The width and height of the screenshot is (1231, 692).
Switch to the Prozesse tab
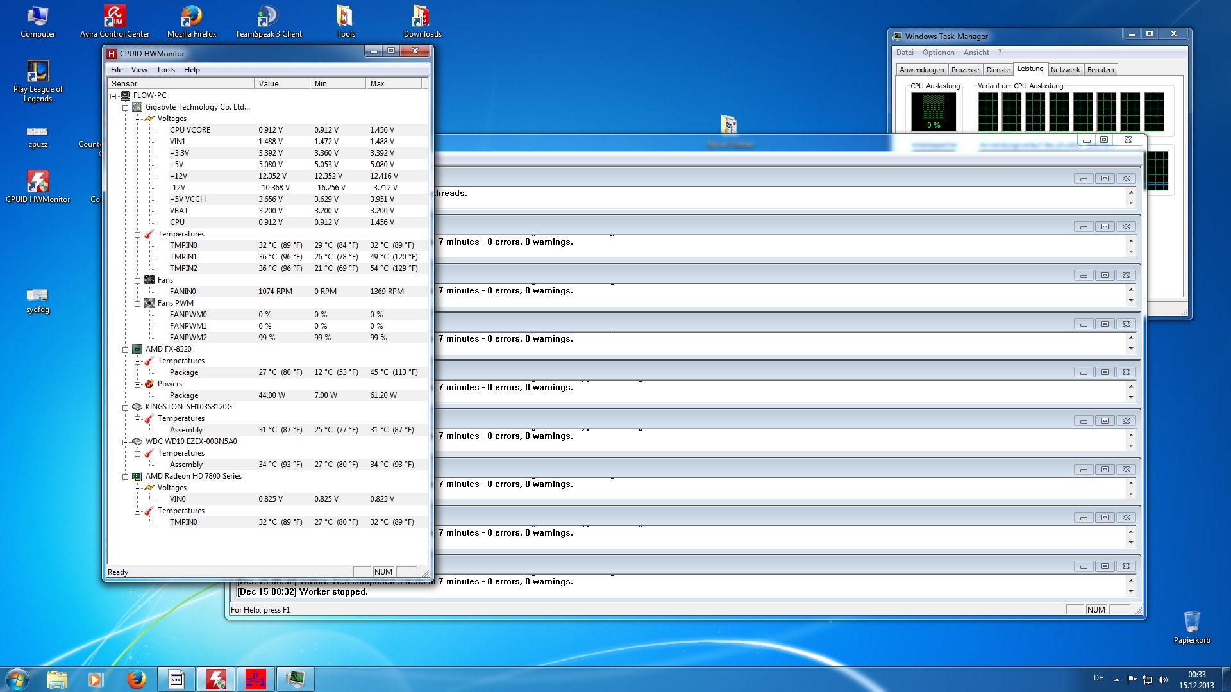pos(965,70)
